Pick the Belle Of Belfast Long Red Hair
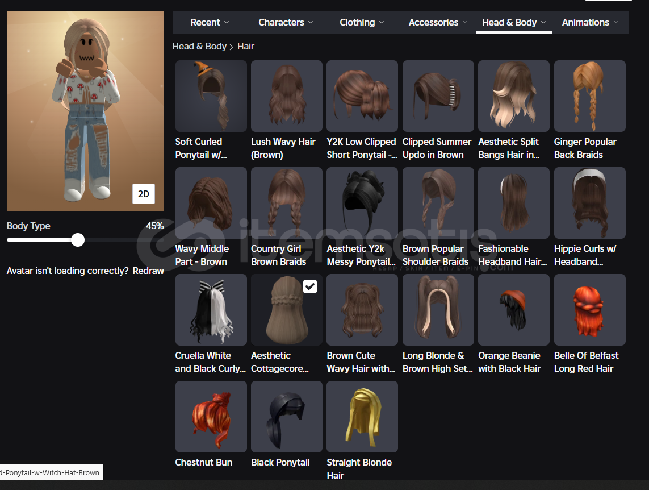 [x=589, y=310]
